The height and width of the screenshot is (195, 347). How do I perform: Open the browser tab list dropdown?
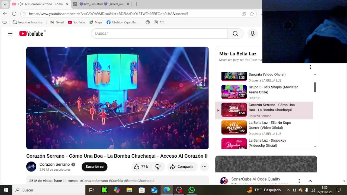point(5,4)
